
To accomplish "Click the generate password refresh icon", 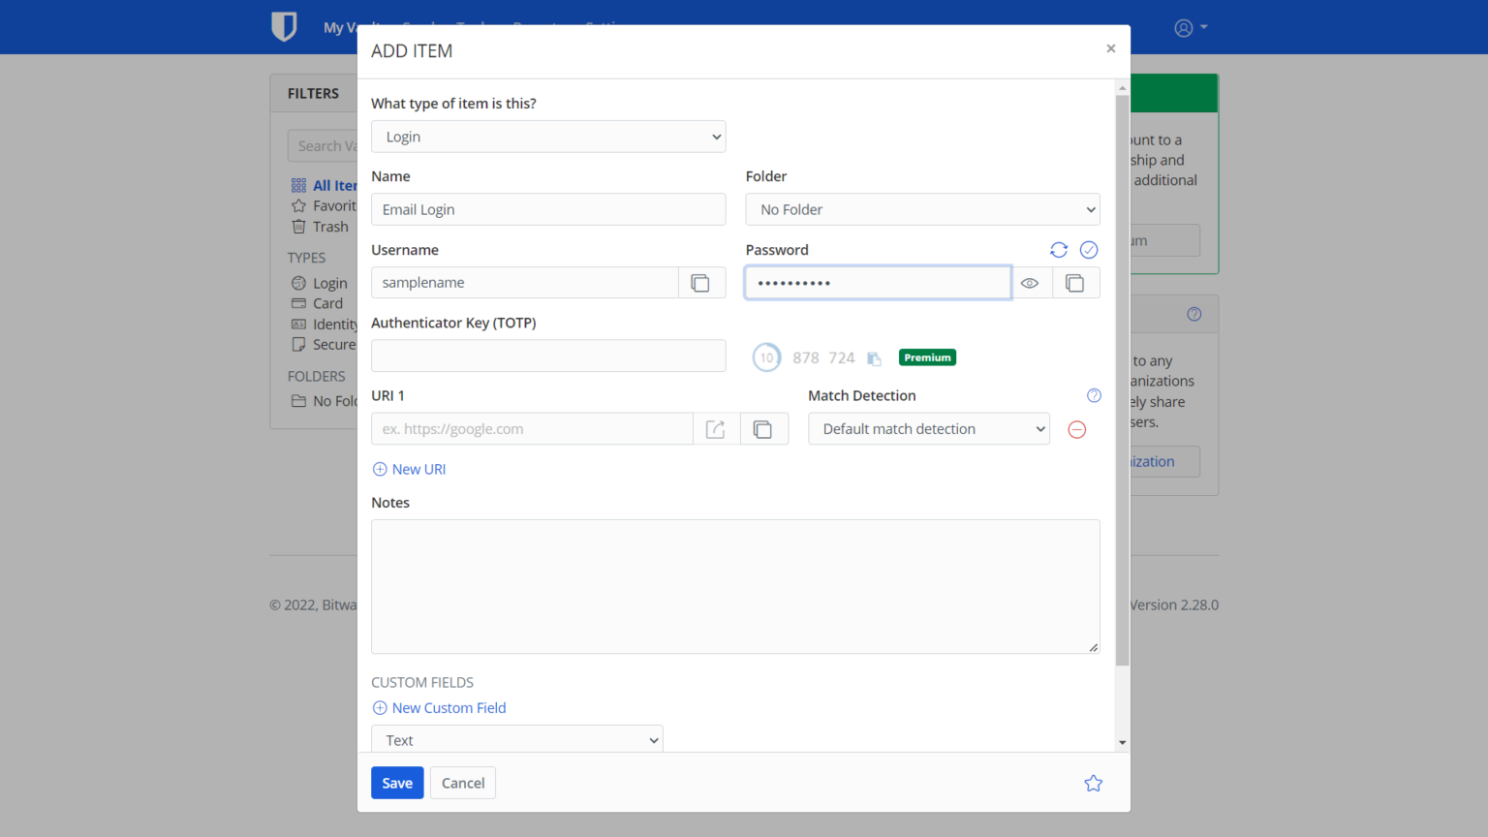I will [x=1058, y=250].
